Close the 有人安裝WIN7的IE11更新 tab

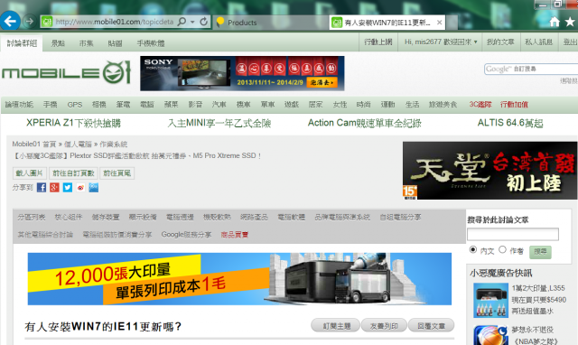point(440,23)
